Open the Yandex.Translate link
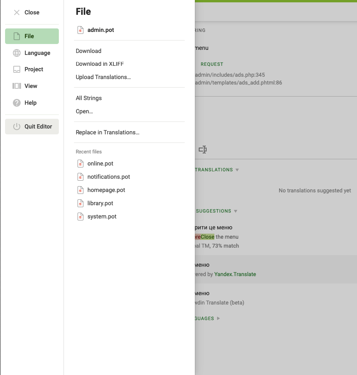 [x=235, y=274]
